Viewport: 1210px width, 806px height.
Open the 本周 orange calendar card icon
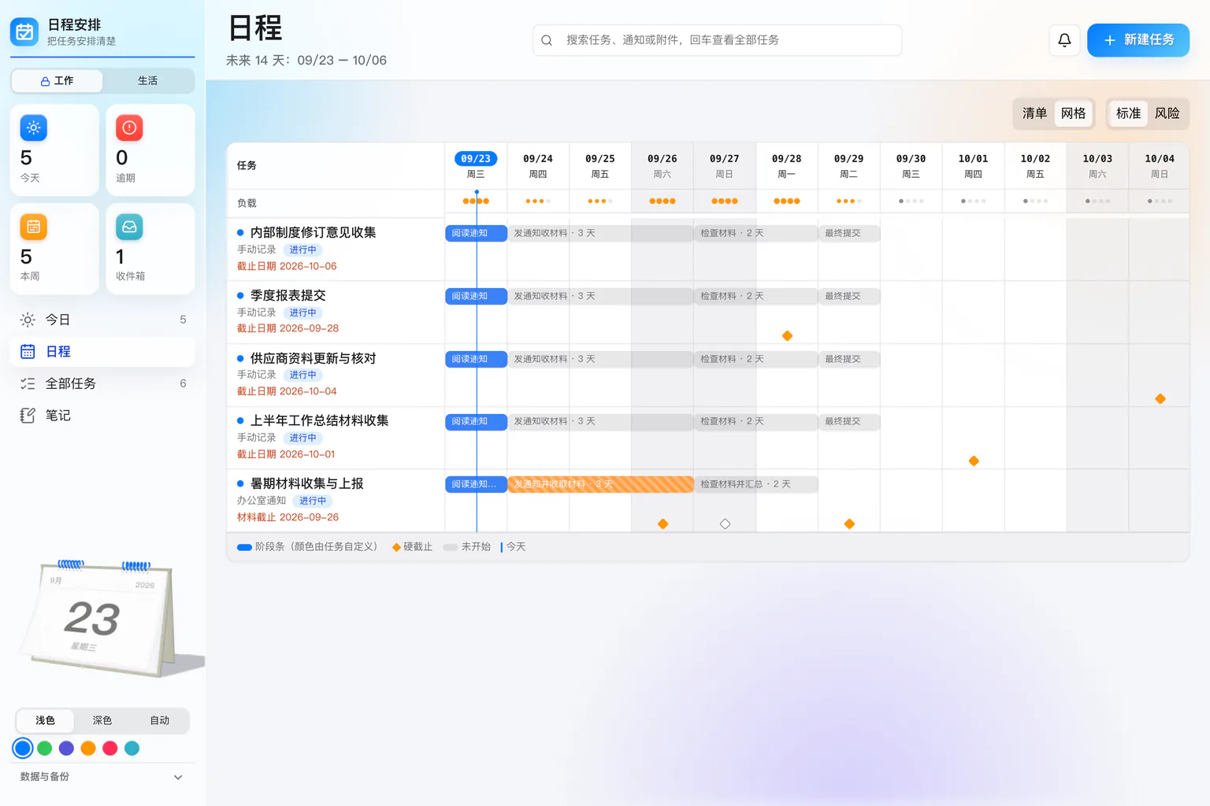click(x=34, y=227)
